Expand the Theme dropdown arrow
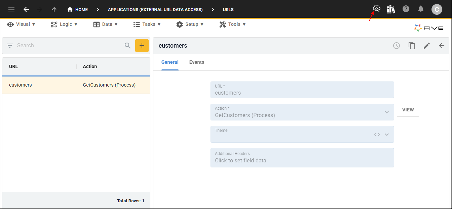452x209 pixels. [387, 135]
